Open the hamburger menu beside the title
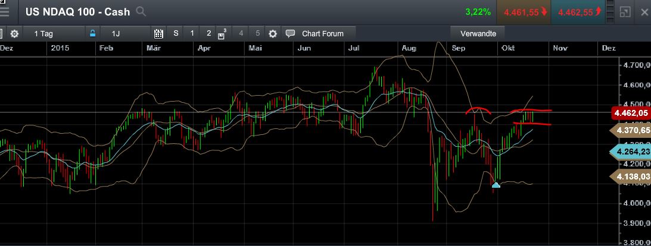This screenshot has height=246, width=651. click(x=4, y=12)
